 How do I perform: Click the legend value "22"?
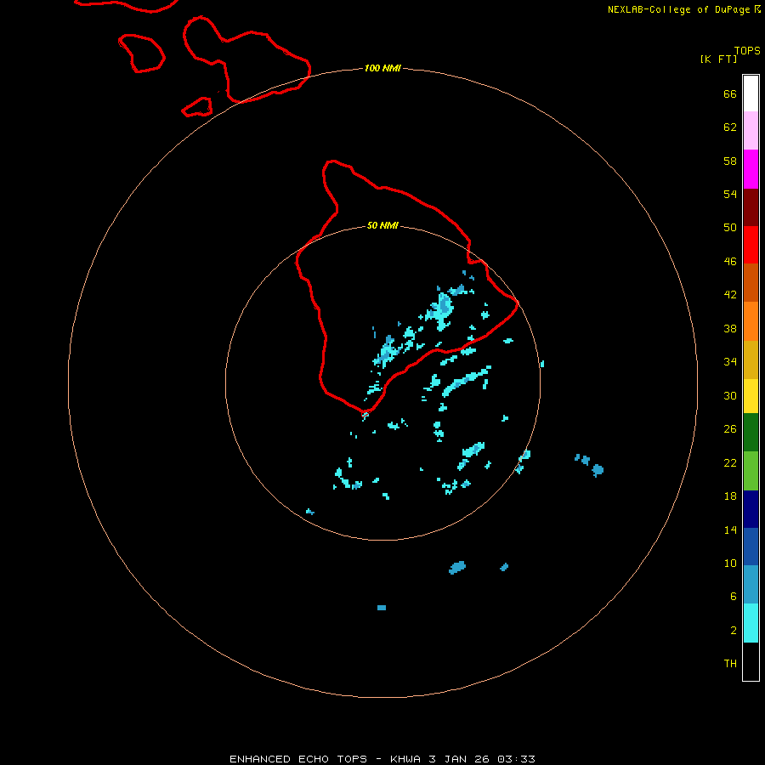click(730, 462)
